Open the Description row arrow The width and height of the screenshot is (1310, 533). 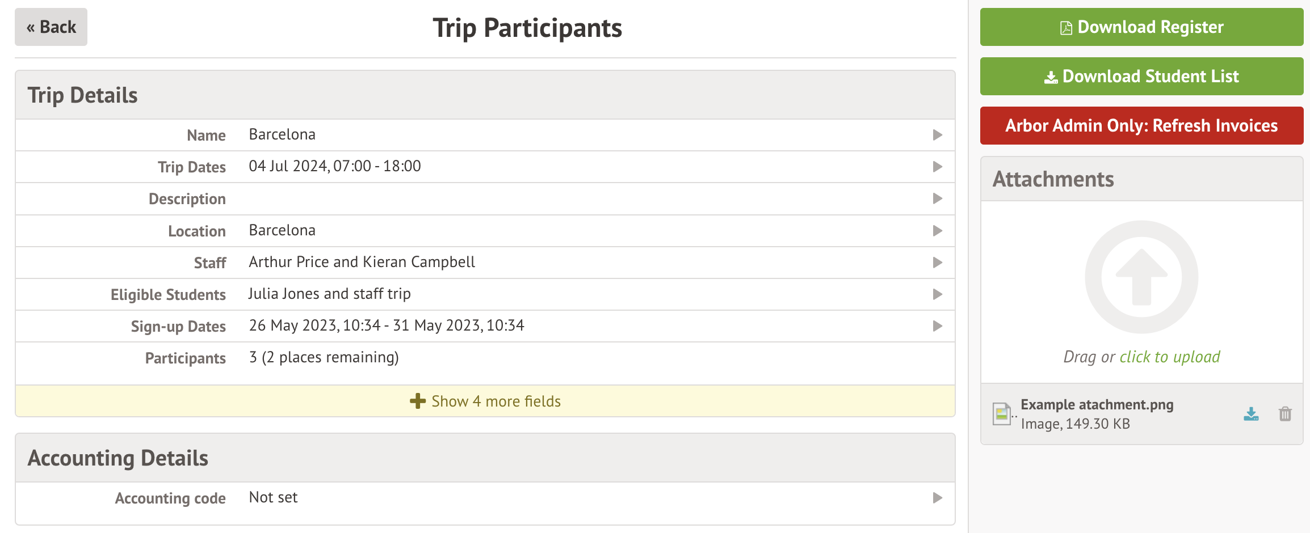click(937, 198)
